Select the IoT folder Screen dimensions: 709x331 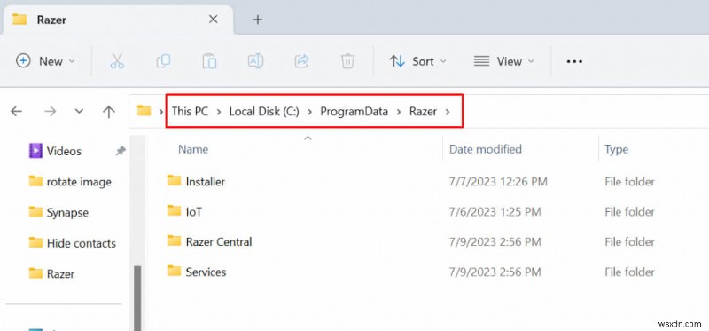click(x=193, y=211)
